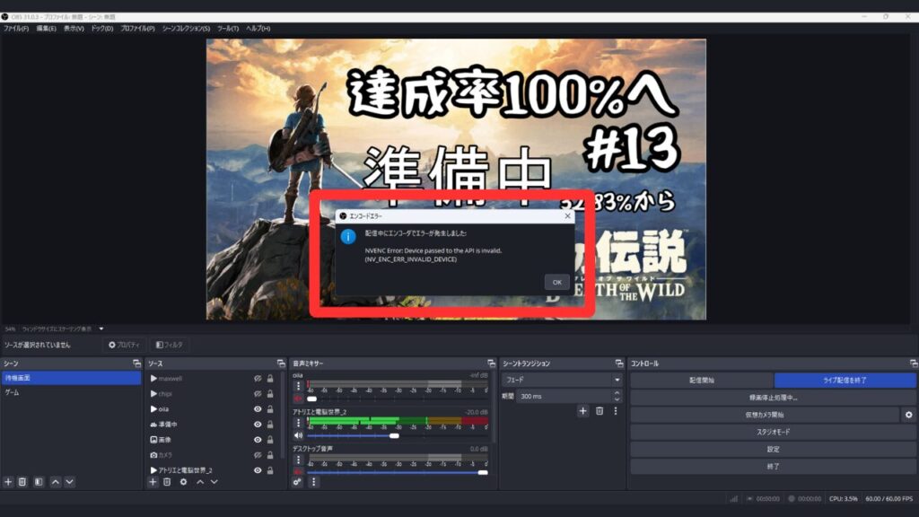Hide the 画像 source
This screenshot has height=517, width=919.
pos(258,440)
